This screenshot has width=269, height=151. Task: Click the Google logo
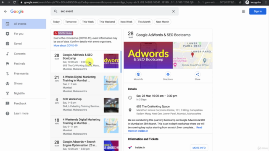17,11
